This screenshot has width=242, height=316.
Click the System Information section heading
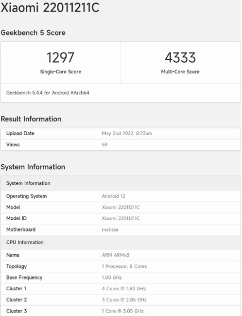33,167
